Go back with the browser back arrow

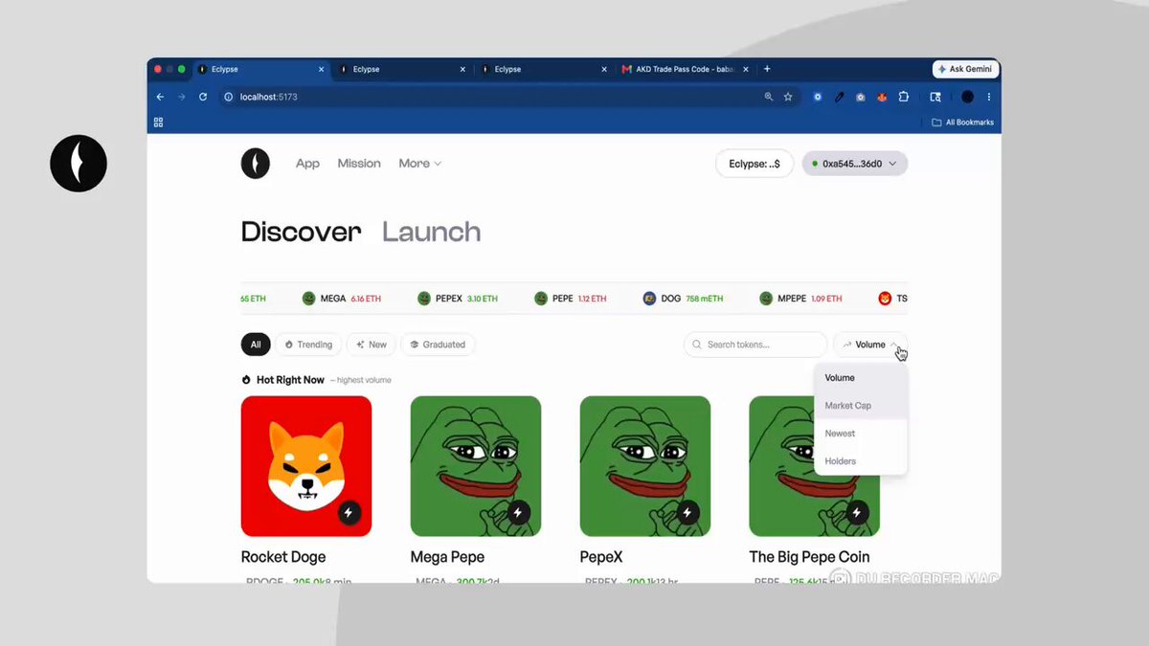[160, 97]
